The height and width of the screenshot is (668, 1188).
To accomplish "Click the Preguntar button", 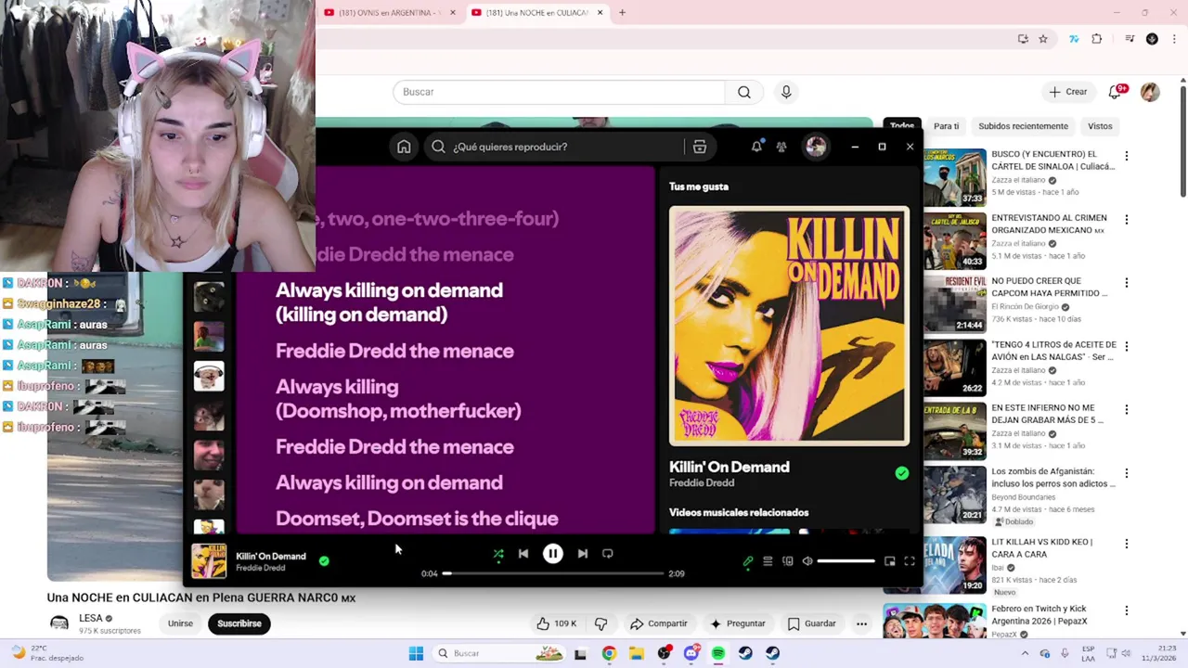I will [737, 623].
